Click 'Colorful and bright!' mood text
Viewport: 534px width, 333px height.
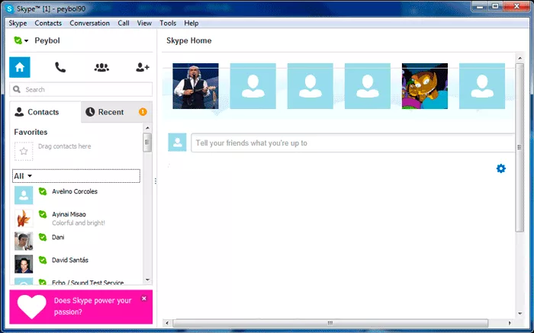[79, 223]
